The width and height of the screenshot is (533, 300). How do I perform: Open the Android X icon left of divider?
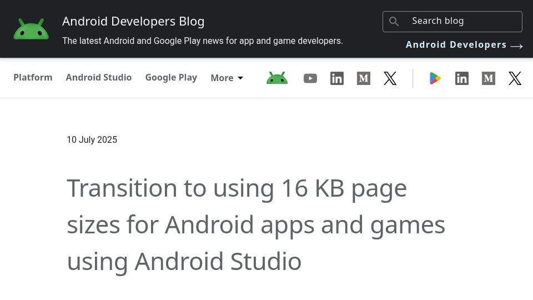tap(390, 78)
